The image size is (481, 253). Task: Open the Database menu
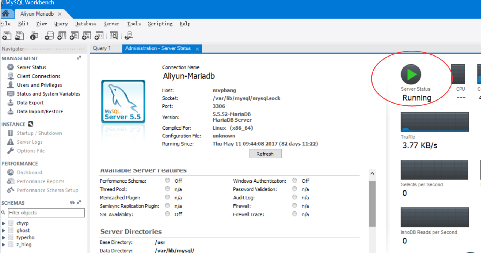click(86, 24)
